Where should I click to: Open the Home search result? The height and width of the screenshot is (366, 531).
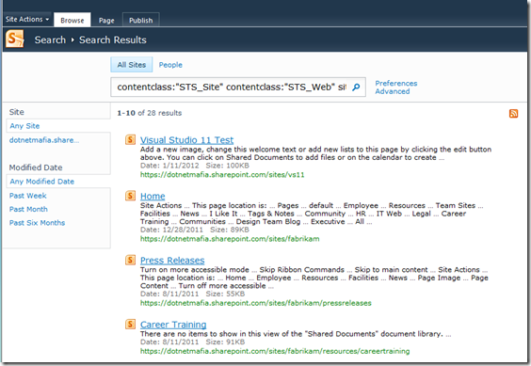click(153, 196)
